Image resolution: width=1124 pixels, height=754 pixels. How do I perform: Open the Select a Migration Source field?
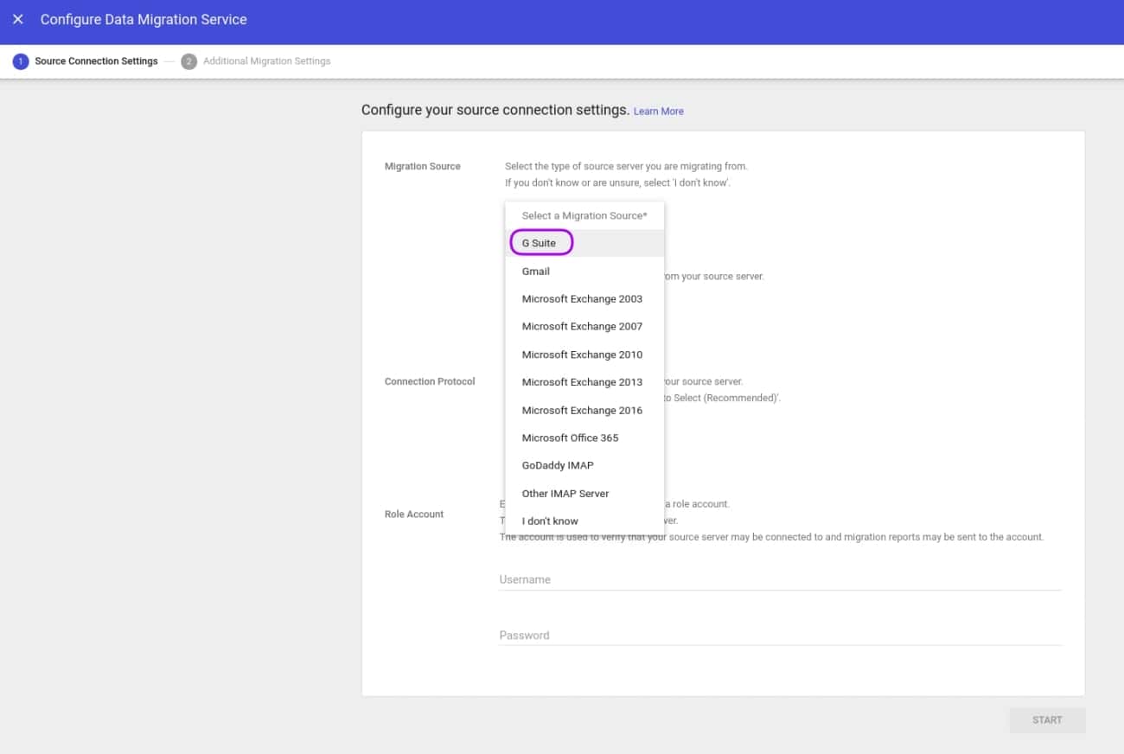584,215
